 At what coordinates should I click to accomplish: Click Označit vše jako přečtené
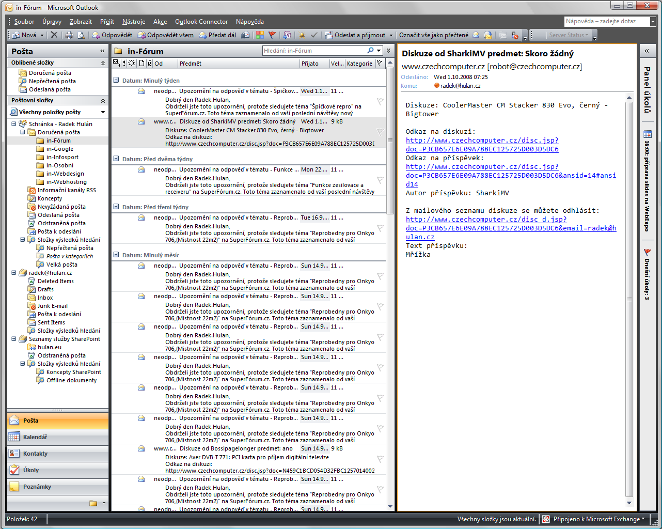pos(434,35)
